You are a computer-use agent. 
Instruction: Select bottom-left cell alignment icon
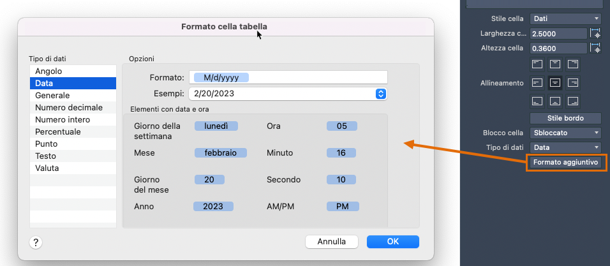point(537,101)
